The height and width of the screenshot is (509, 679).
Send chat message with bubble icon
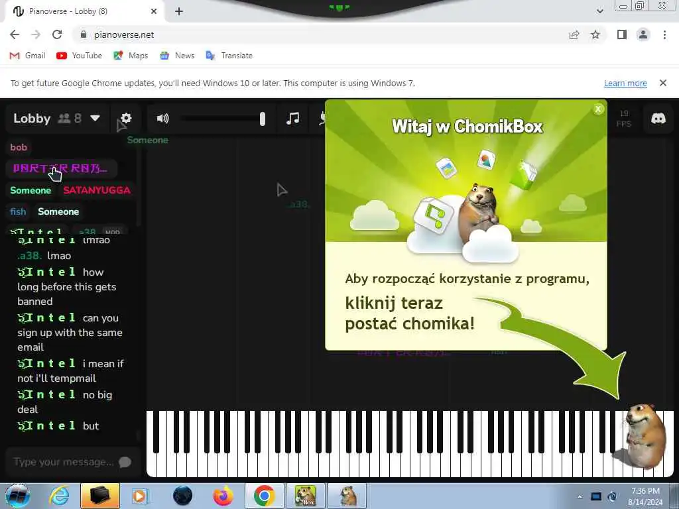125,462
